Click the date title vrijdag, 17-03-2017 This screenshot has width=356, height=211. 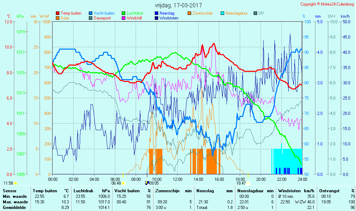click(x=178, y=6)
